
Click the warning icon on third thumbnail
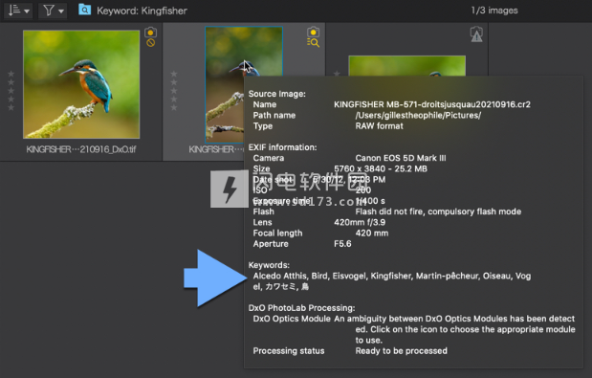click(476, 34)
